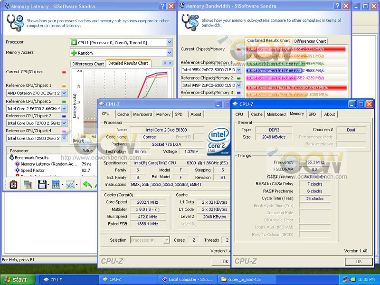Click the Frequency field showing 755.3 MHz
The image size is (380, 285).
tap(314, 162)
